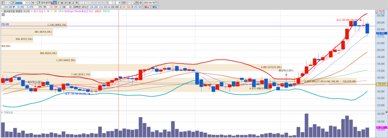Click the Bollinger Bands중심선 20,2 legend text
388x138 pixels.
[79, 11]
